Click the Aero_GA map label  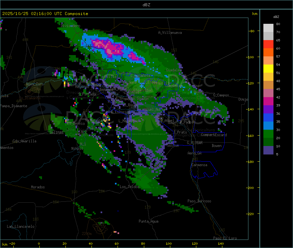194,153
